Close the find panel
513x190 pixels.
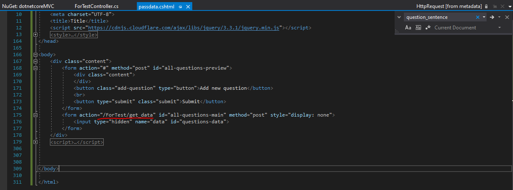(507, 17)
